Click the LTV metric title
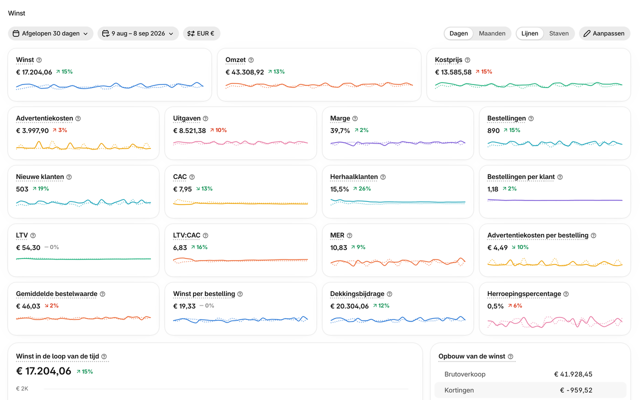 [22, 235]
